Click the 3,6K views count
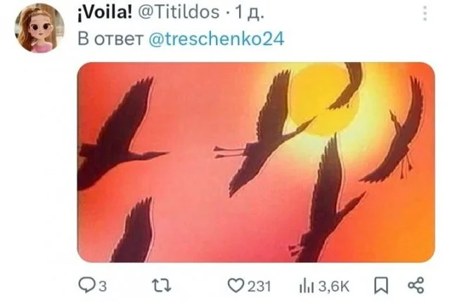Screen dimensions: 450x302 334,287
